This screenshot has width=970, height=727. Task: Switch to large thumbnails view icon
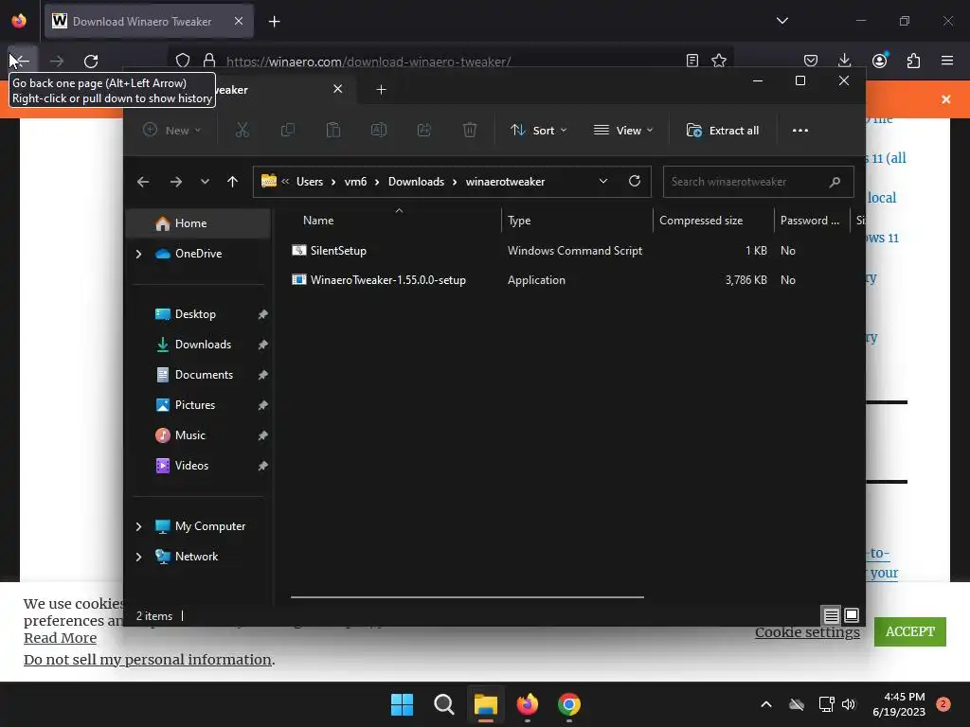[x=852, y=615]
